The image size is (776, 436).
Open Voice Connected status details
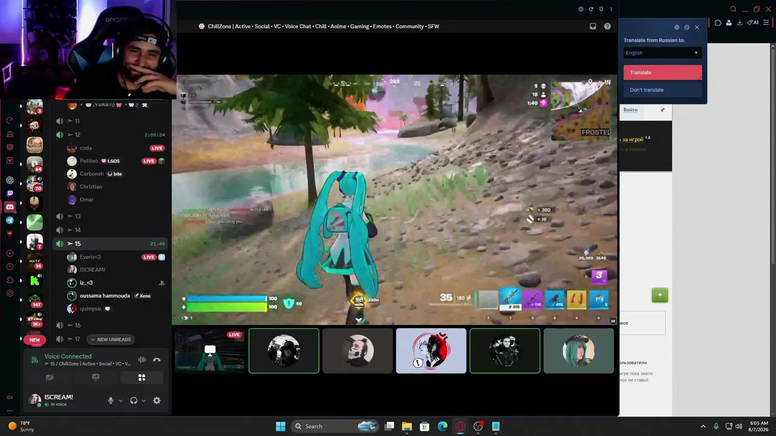click(x=68, y=356)
